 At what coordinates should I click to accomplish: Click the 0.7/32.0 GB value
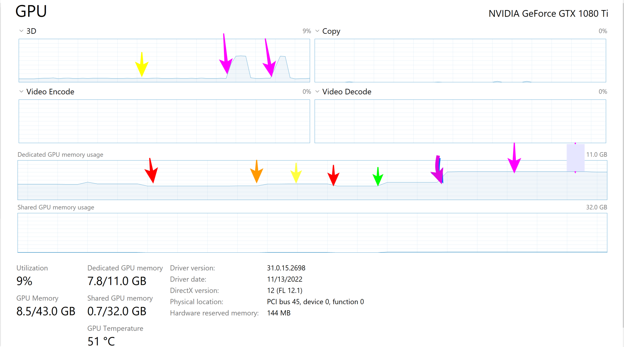(x=117, y=311)
